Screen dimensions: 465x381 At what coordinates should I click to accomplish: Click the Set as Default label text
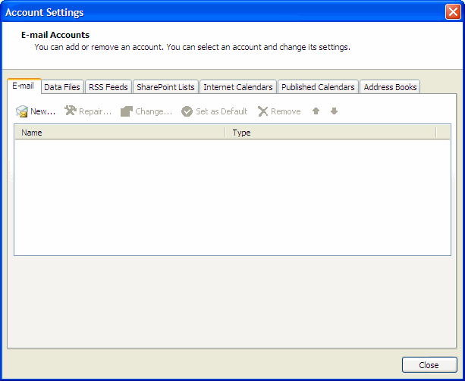pos(222,111)
